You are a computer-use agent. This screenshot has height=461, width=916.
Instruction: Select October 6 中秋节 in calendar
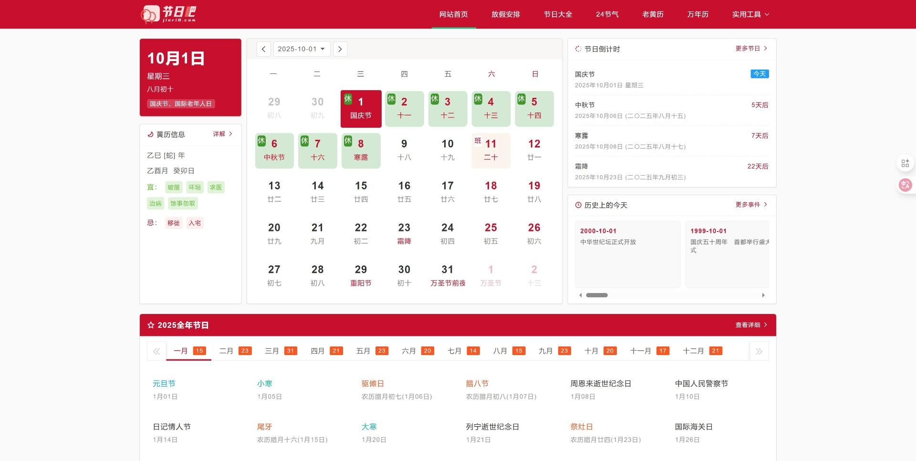(274, 150)
